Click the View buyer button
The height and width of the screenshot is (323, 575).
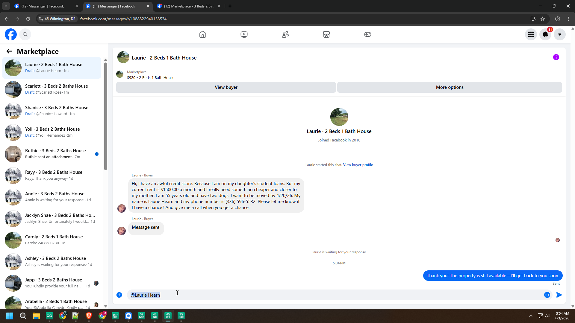tap(226, 87)
